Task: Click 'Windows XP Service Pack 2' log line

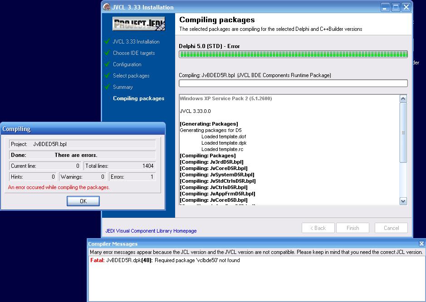Action: 226,98
